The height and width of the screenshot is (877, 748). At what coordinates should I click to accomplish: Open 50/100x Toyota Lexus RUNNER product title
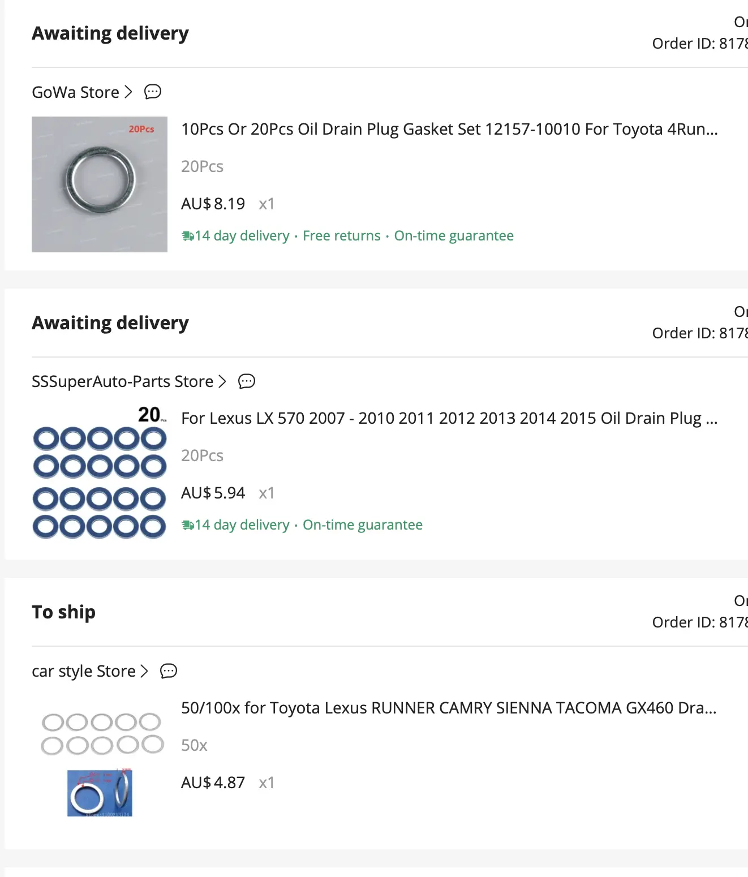449,708
